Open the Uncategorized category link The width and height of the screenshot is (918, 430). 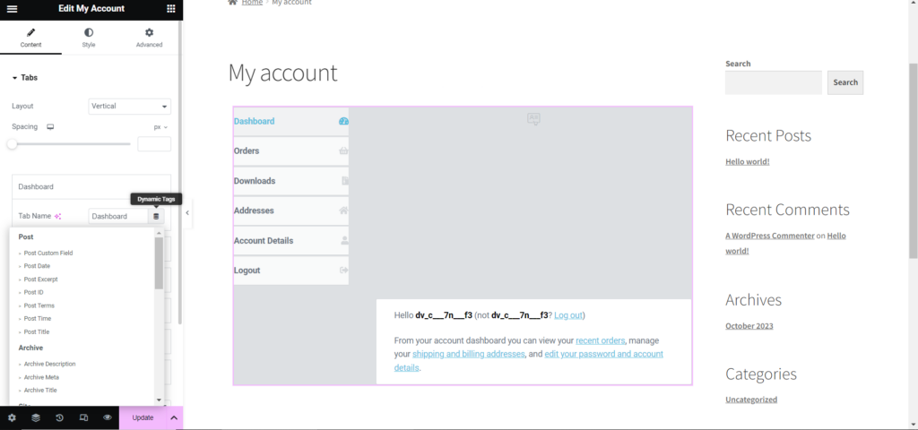pos(751,400)
